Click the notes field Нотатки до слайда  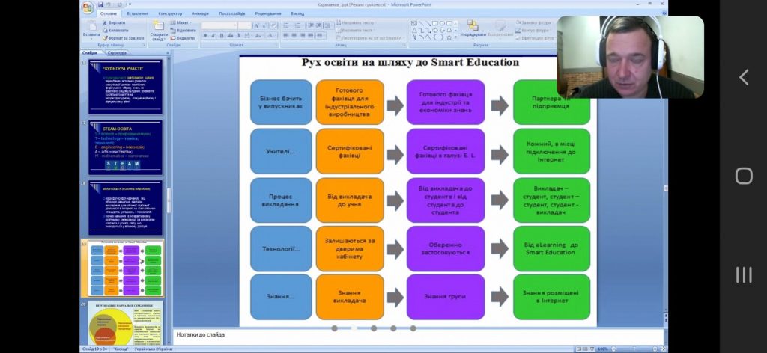click(418, 335)
